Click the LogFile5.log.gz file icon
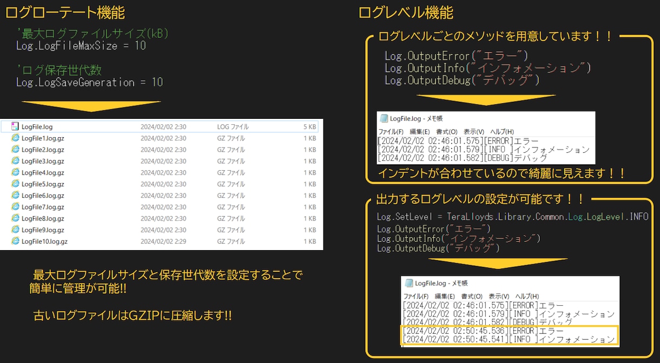660x363 pixels. (x=15, y=184)
